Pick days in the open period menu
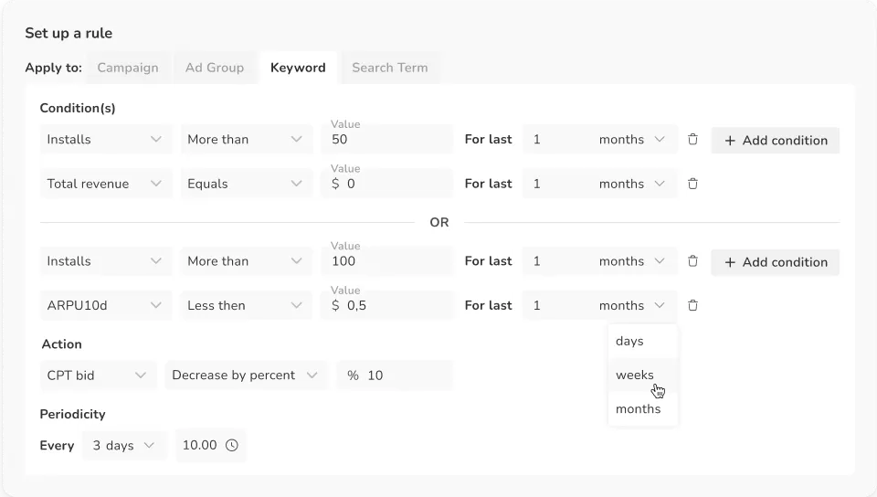Image resolution: width=877 pixels, height=497 pixels. [x=630, y=341]
